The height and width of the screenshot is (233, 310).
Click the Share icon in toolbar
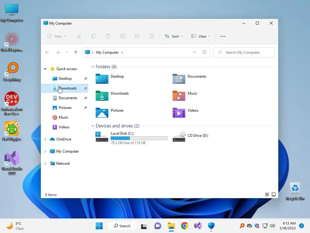[x=137, y=36]
